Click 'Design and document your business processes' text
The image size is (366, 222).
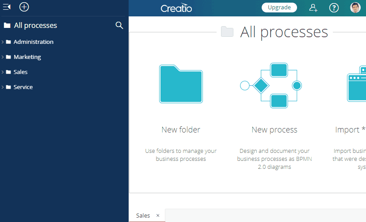point(274,159)
